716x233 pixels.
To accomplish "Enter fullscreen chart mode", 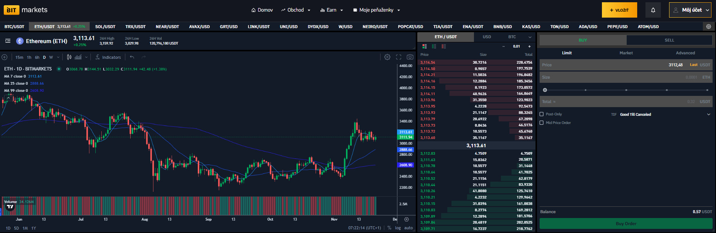I will point(399,57).
